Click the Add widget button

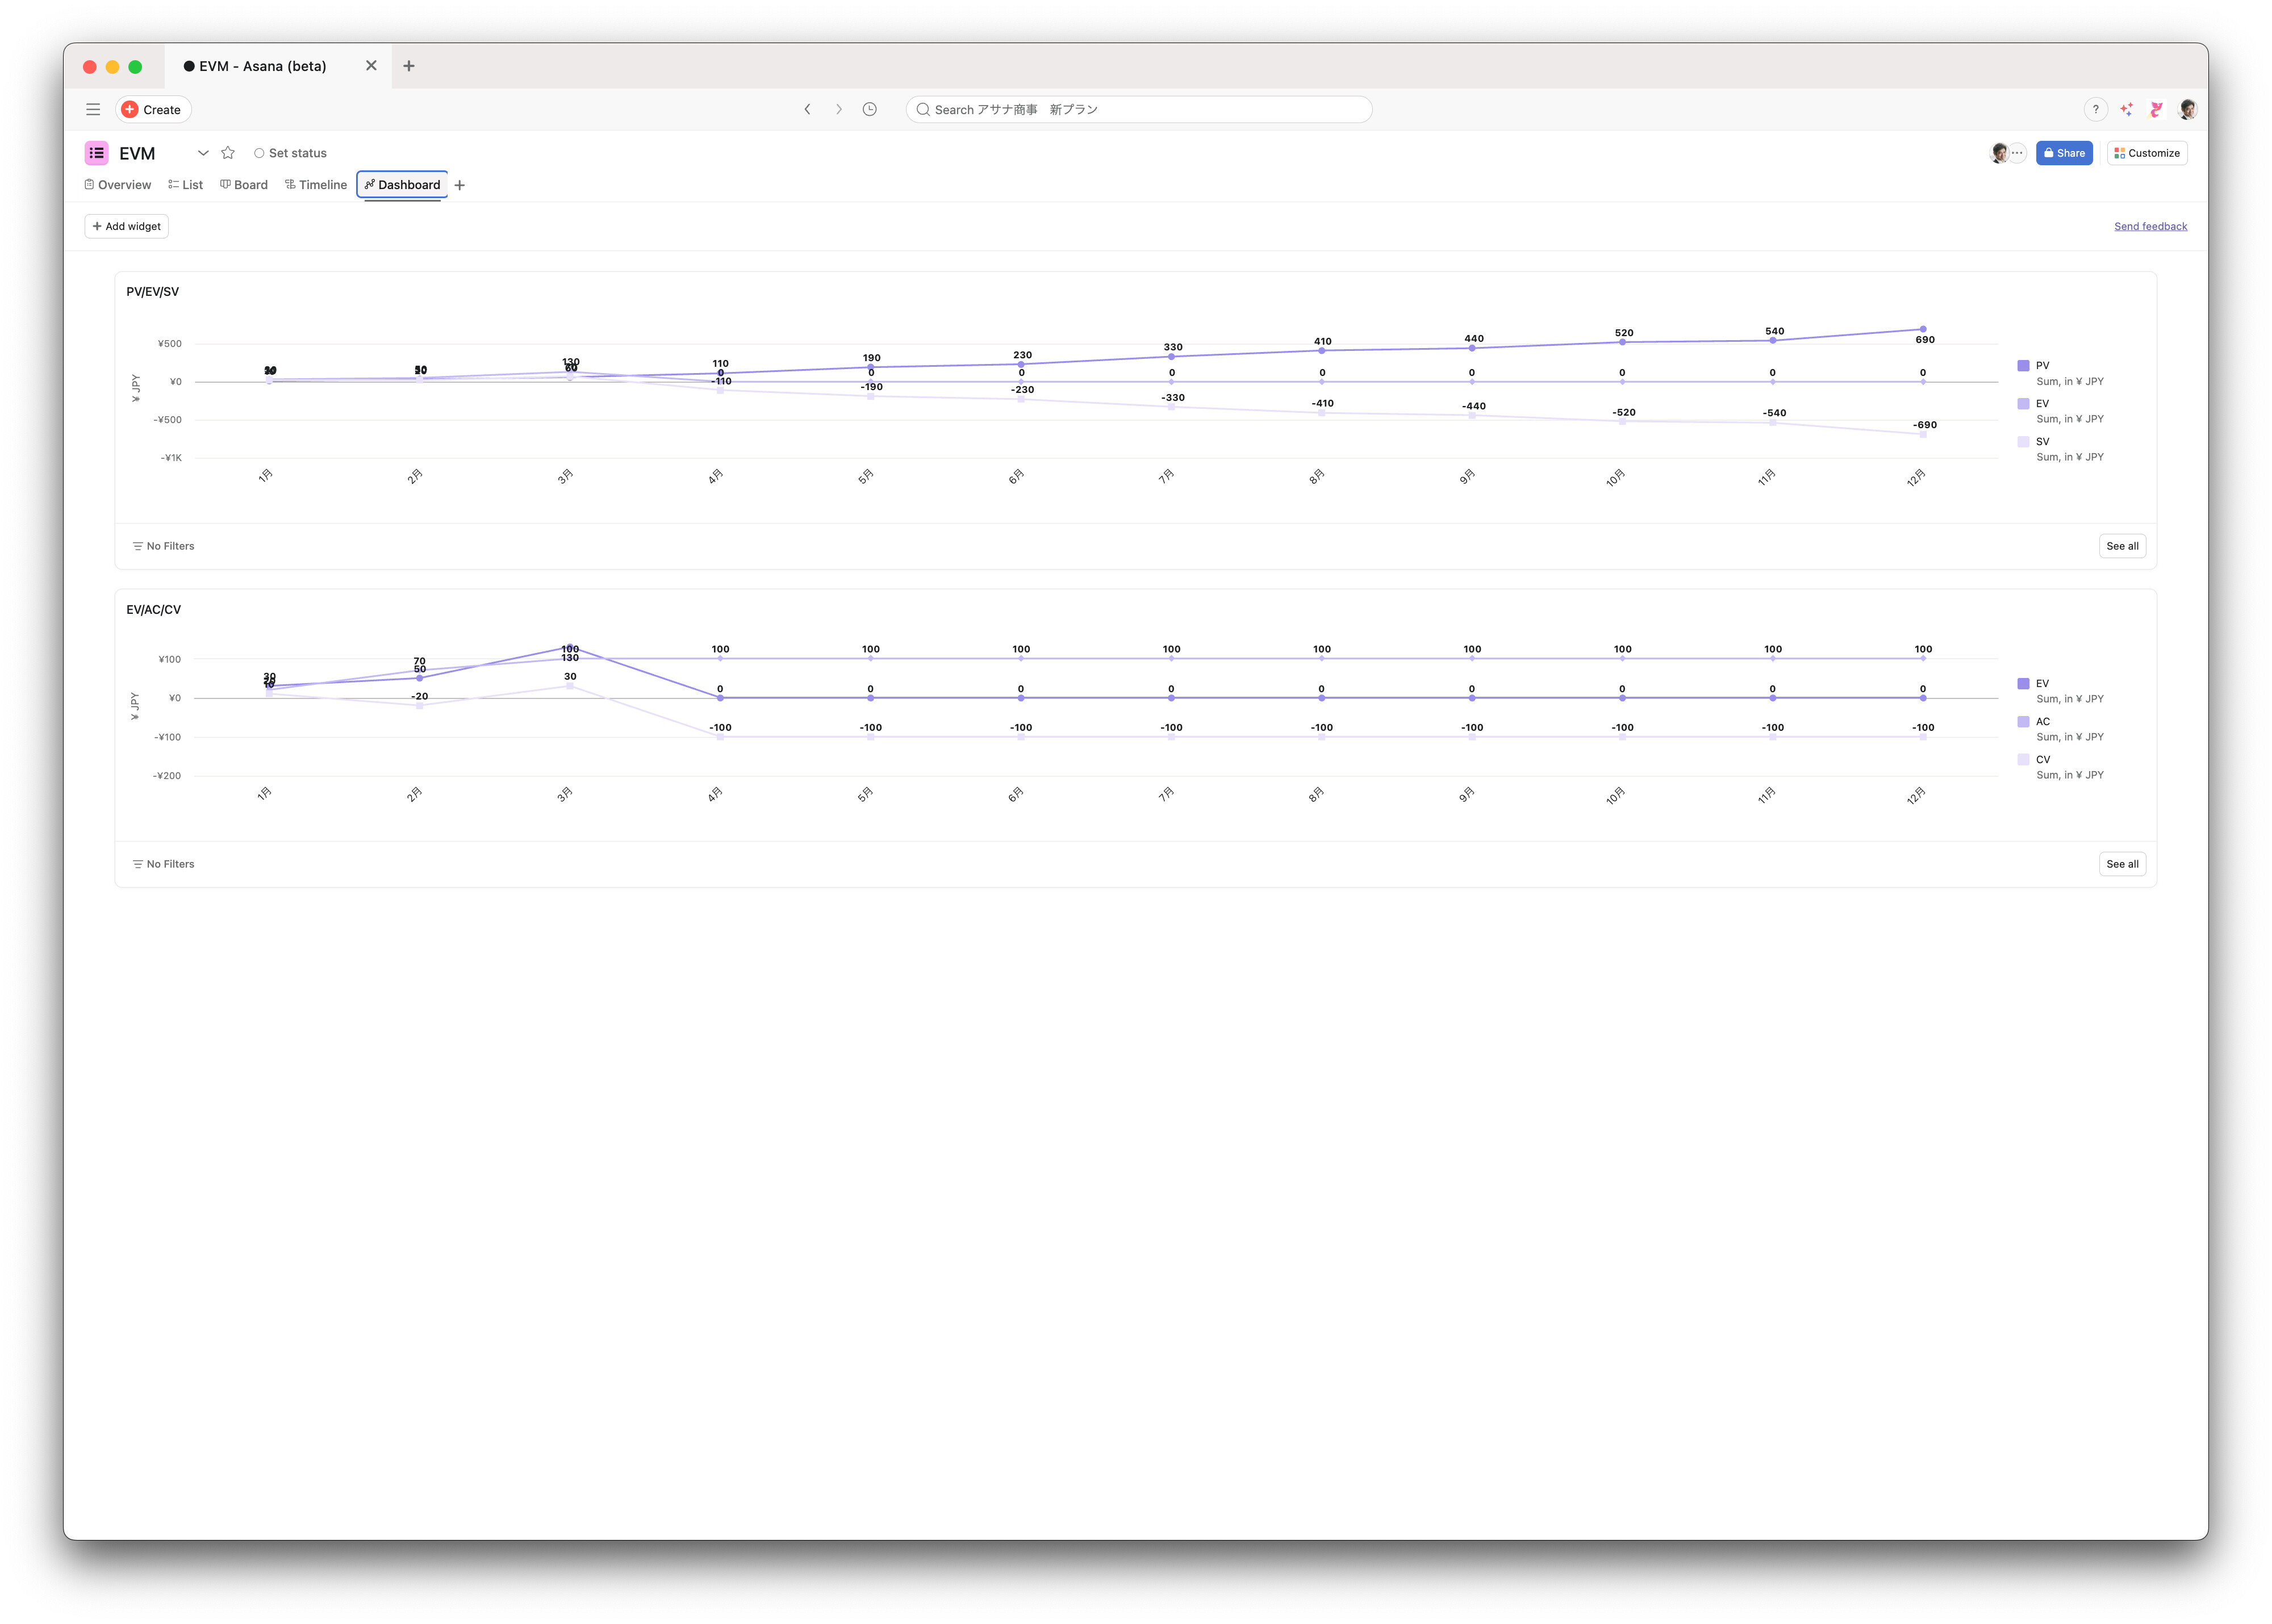(126, 226)
